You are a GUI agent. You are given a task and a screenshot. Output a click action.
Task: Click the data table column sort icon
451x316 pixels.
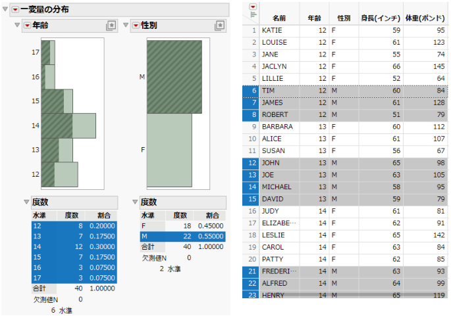(253, 14)
